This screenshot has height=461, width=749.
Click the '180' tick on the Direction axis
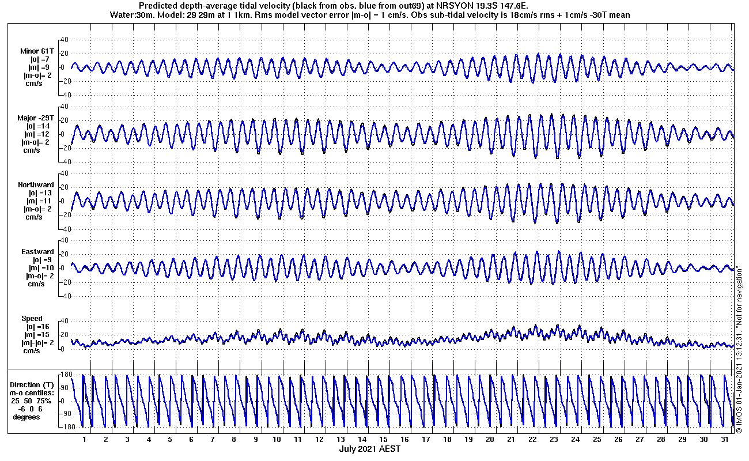(x=66, y=375)
